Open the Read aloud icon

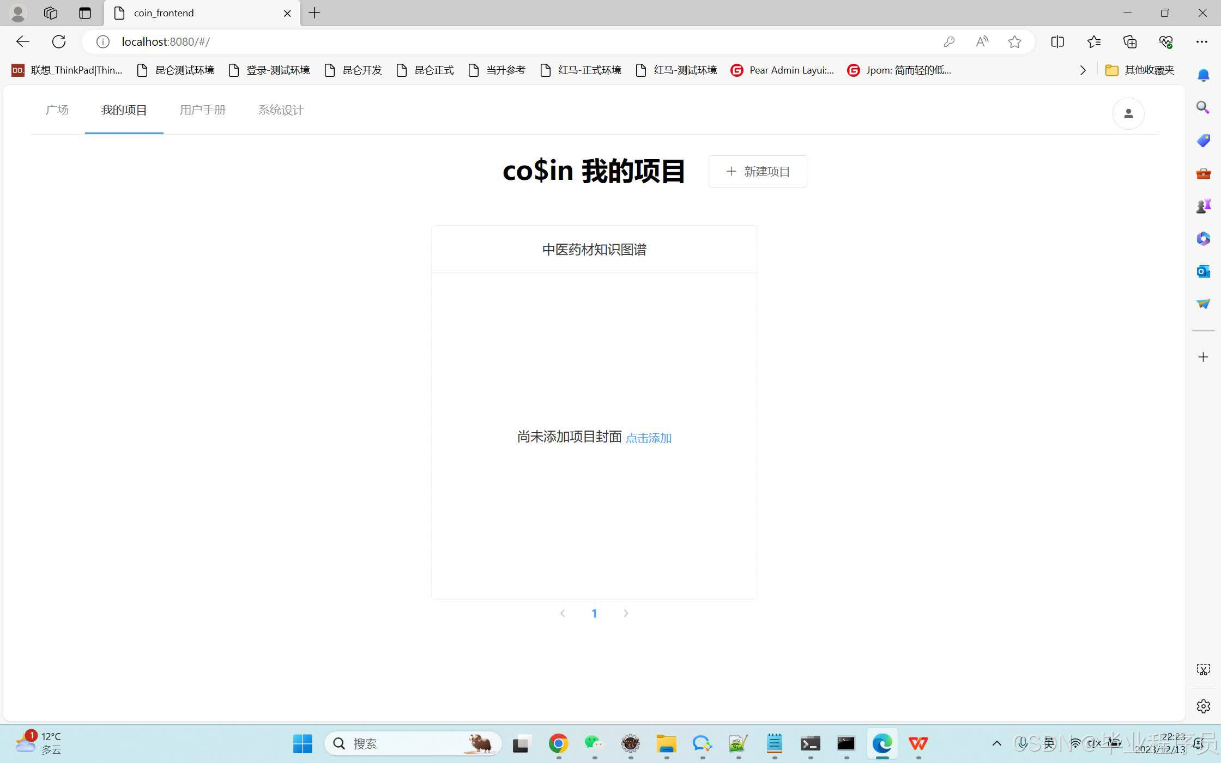(x=982, y=41)
